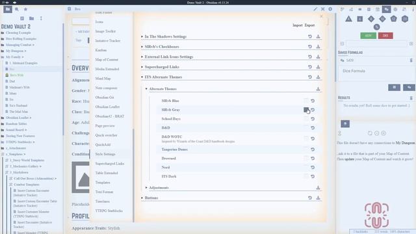This screenshot has height=234, width=416.
Task: Reset SlRvb's Checkboxes section
Action: (x=310, y=46)
